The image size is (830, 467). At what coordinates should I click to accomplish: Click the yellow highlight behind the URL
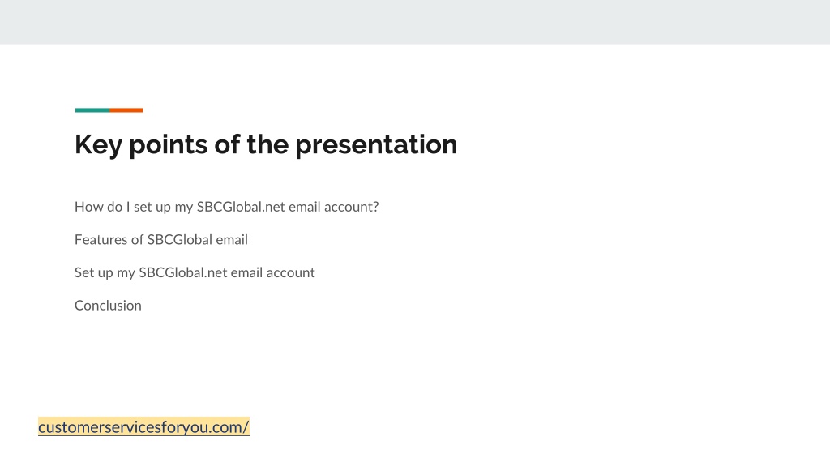click(143, 426)
